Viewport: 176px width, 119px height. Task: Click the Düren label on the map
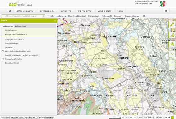tap(110, 96)
